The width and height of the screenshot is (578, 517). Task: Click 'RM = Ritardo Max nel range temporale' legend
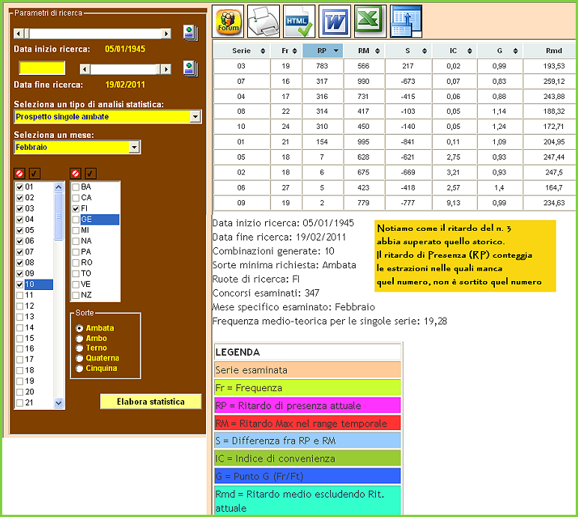click(x=308, y=423)
